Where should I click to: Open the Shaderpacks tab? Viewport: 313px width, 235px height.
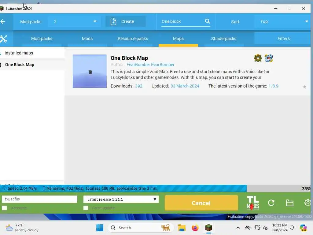pos(223,39)
